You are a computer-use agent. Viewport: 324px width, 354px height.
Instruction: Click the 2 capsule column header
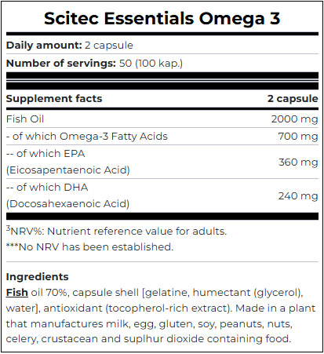(293, 99)
